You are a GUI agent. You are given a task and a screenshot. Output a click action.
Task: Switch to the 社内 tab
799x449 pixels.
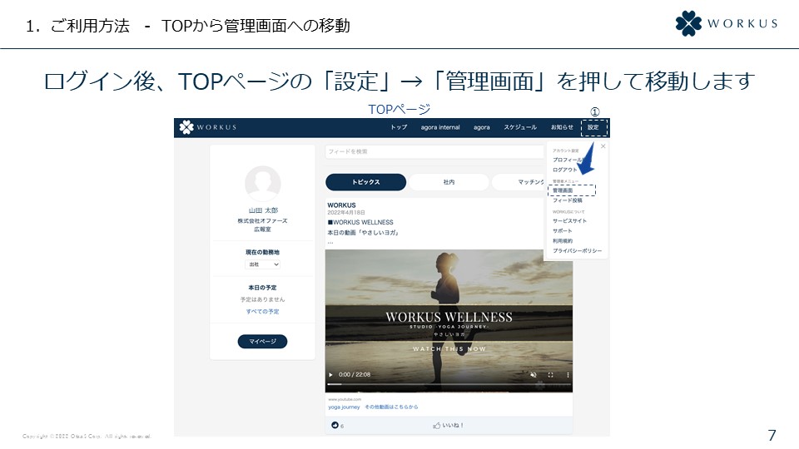449,182
